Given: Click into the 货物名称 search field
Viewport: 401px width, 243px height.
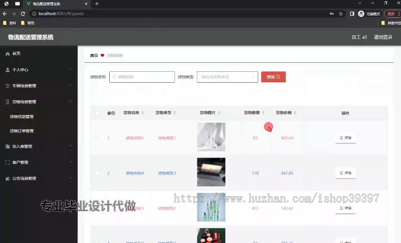Looking at the screenshot, I should 142,77.
